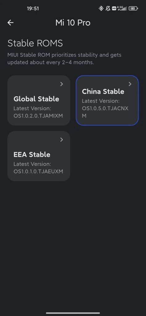Open the EEA Stable ROM card title
Viewport: 146px width, 316px height.
pyautogui.click(x=32, y=155)
